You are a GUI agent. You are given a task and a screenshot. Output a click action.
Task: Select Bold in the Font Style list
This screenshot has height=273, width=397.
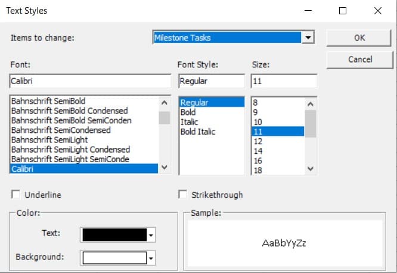(188, 112)
